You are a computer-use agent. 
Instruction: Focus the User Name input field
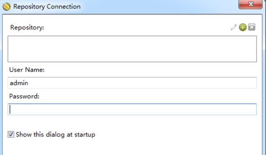tap(132, 83)
